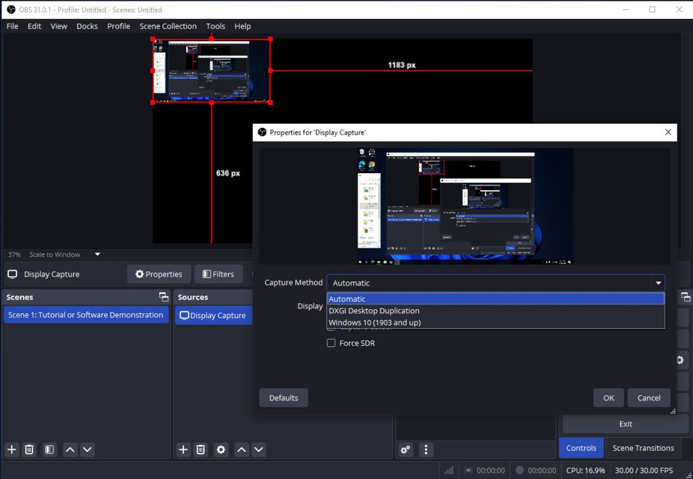Image resolution: width=693 pixels, height=479 pixels.
Task: Open the Docks menu
Action: [x=87, y=26]
